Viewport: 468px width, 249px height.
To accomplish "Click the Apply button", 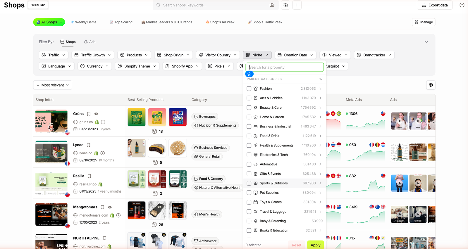I will [x=315, y=245].
